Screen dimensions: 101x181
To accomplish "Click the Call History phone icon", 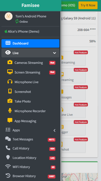I will coord(8,148).
